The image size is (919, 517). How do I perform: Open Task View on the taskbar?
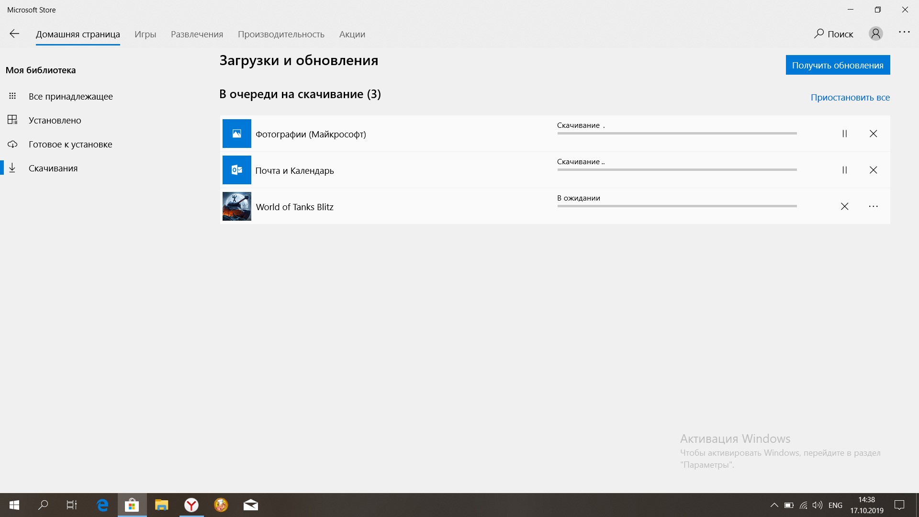72,505
